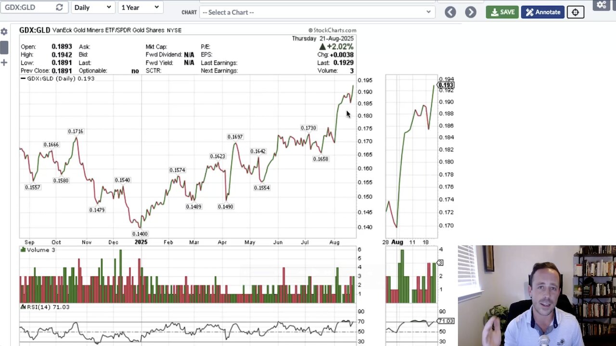Viewport: 616px width, 346px height.
Task: Open settings gears icon at top right
Action: [602, 5]
